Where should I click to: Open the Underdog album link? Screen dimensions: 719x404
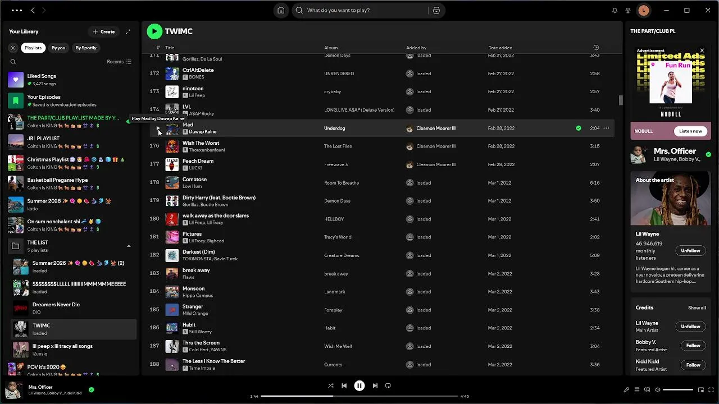(x=334, y=128)
